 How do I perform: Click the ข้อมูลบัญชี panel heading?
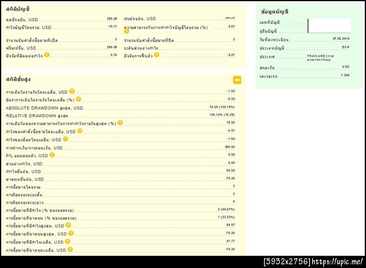(274, 12)
